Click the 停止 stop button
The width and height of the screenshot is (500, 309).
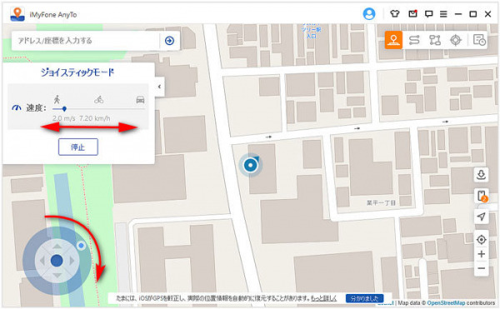point(78,147)
